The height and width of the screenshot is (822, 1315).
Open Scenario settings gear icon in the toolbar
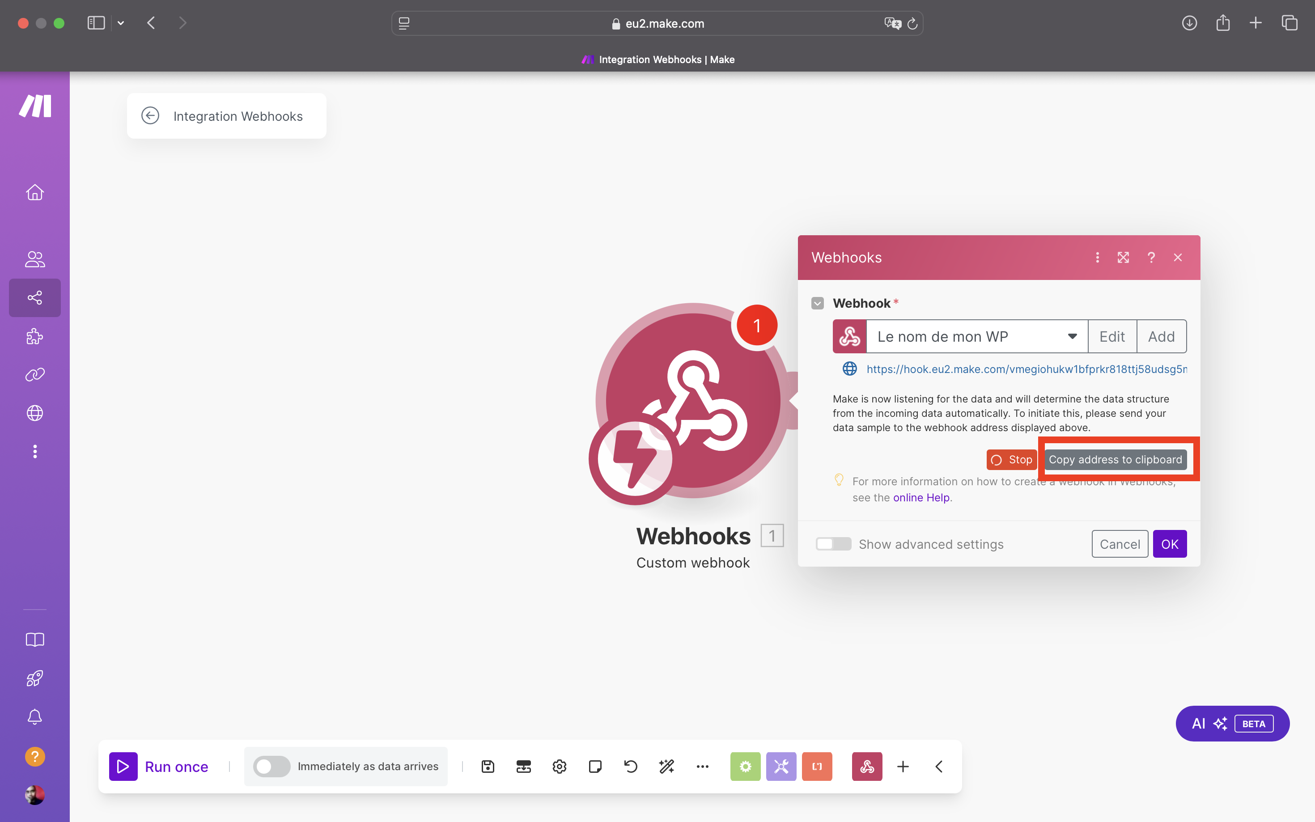(x=560, y=767)
